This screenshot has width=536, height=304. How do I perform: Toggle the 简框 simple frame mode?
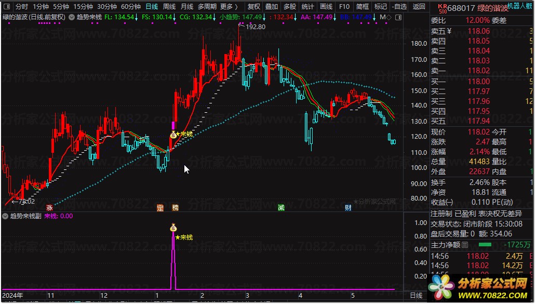(363, 7)
